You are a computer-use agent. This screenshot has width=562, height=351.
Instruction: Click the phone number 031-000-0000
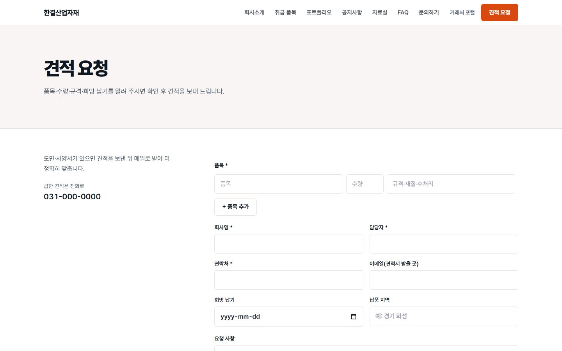coord(72,197)
